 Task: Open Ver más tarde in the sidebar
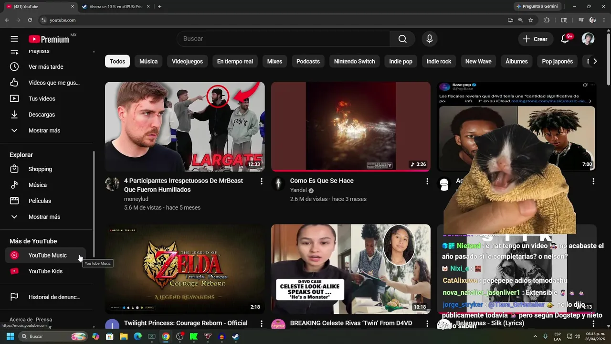tap(46, 67)
